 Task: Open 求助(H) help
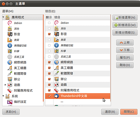tap(11, 112)
